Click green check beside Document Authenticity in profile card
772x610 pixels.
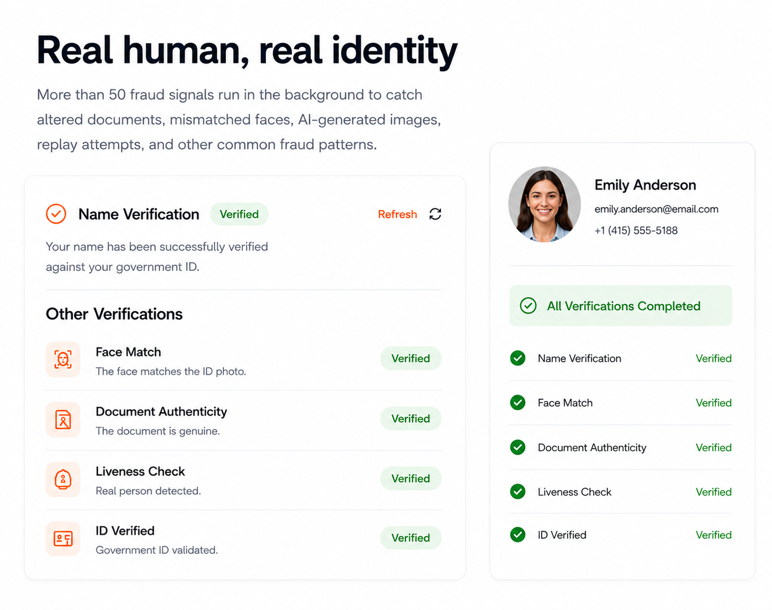pos(518,448)
